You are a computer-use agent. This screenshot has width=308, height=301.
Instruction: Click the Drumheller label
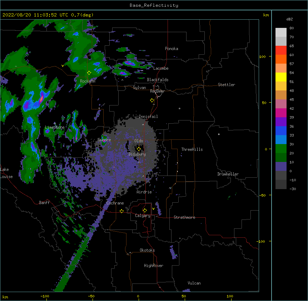pyautogui.click(x=228, y=174)
